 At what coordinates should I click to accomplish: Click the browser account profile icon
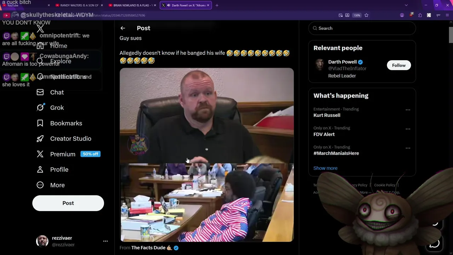pos(402,15)
